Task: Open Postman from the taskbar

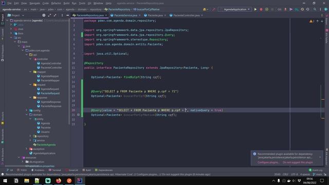Action: (69, 180)
